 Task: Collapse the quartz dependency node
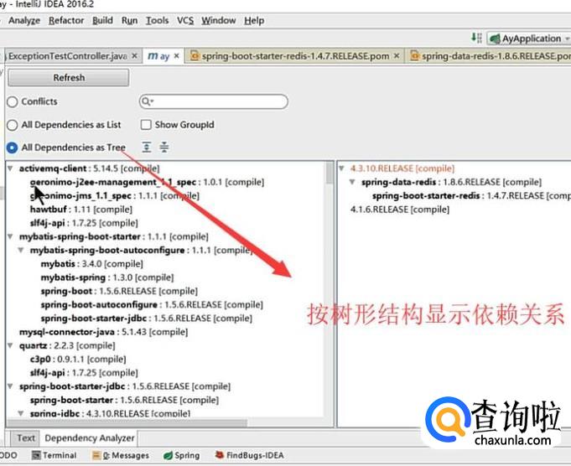(x=10, y=345)
